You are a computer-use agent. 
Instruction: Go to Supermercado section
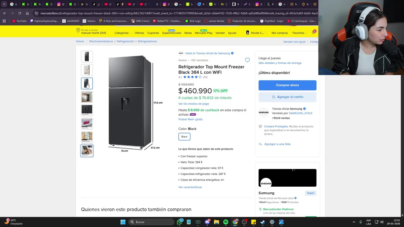(x=171, y=33)
